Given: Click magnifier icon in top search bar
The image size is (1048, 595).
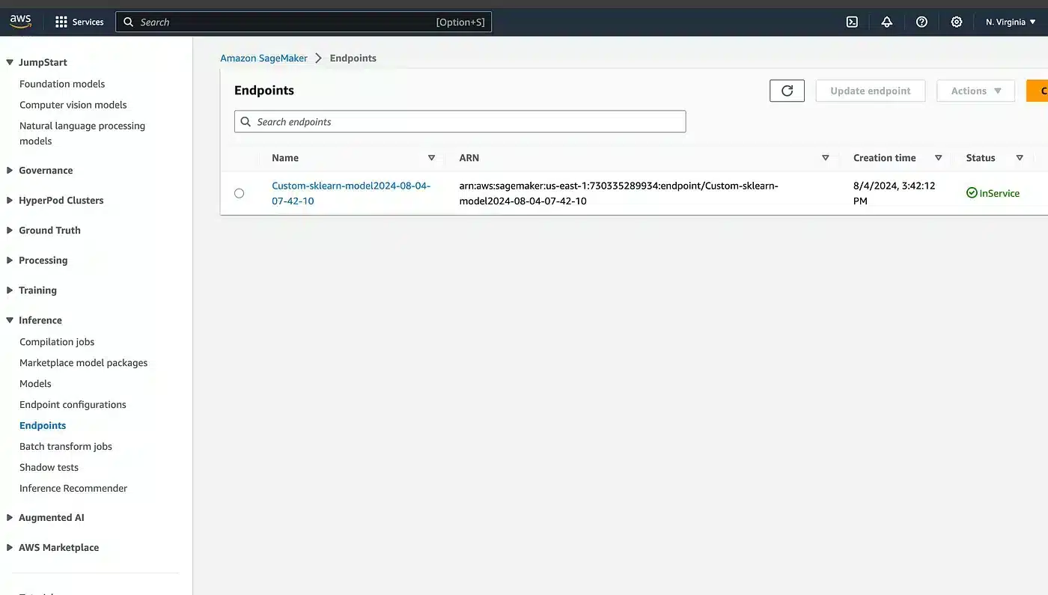Looking at the screenshot, I should (129, 22).
